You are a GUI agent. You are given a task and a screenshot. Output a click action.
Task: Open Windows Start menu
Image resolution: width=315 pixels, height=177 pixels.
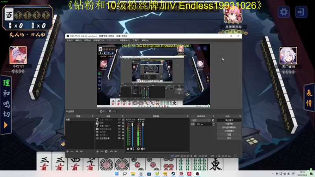117,174
